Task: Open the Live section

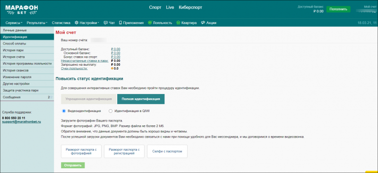Action: pyautogui.click(x=170, y=7)
